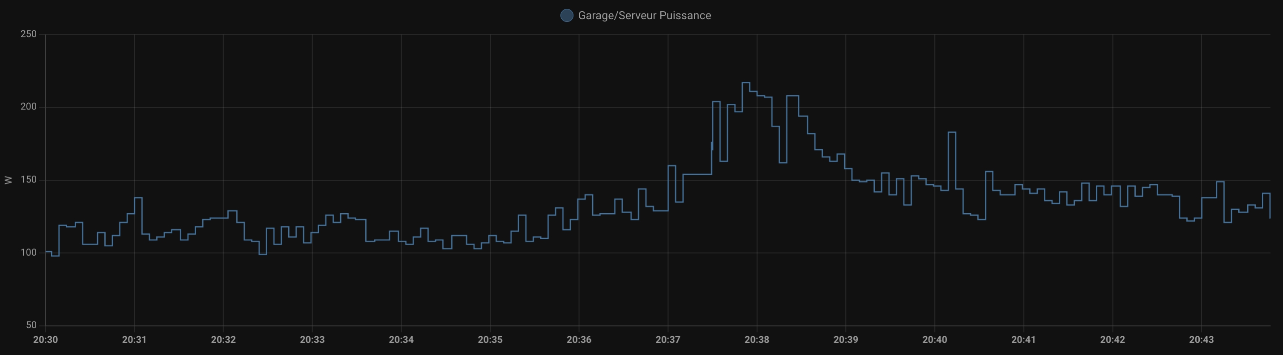Click the 150 value on the power axis

pos(28,179)
